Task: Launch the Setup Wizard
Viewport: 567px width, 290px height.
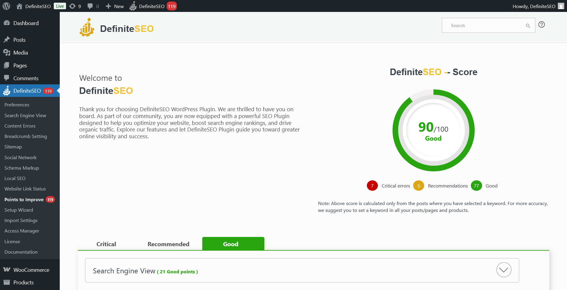Action: click(19, 210)
